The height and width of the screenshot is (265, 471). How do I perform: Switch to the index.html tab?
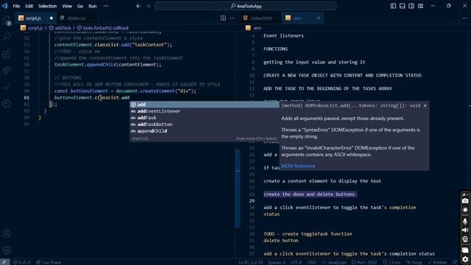tap(261, 18)
